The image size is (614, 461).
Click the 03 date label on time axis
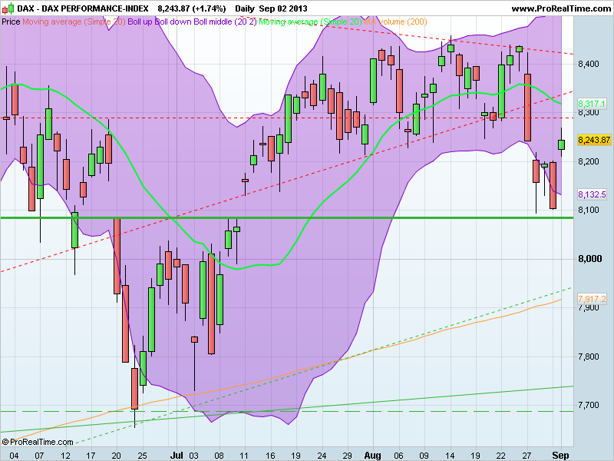[194, 456]
